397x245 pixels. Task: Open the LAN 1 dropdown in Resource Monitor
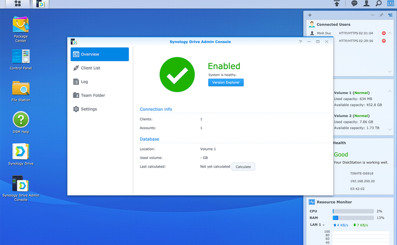coord(317,225)
